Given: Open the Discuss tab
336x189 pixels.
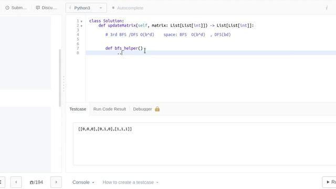Looking at the screenshot, I should (46, 8).
